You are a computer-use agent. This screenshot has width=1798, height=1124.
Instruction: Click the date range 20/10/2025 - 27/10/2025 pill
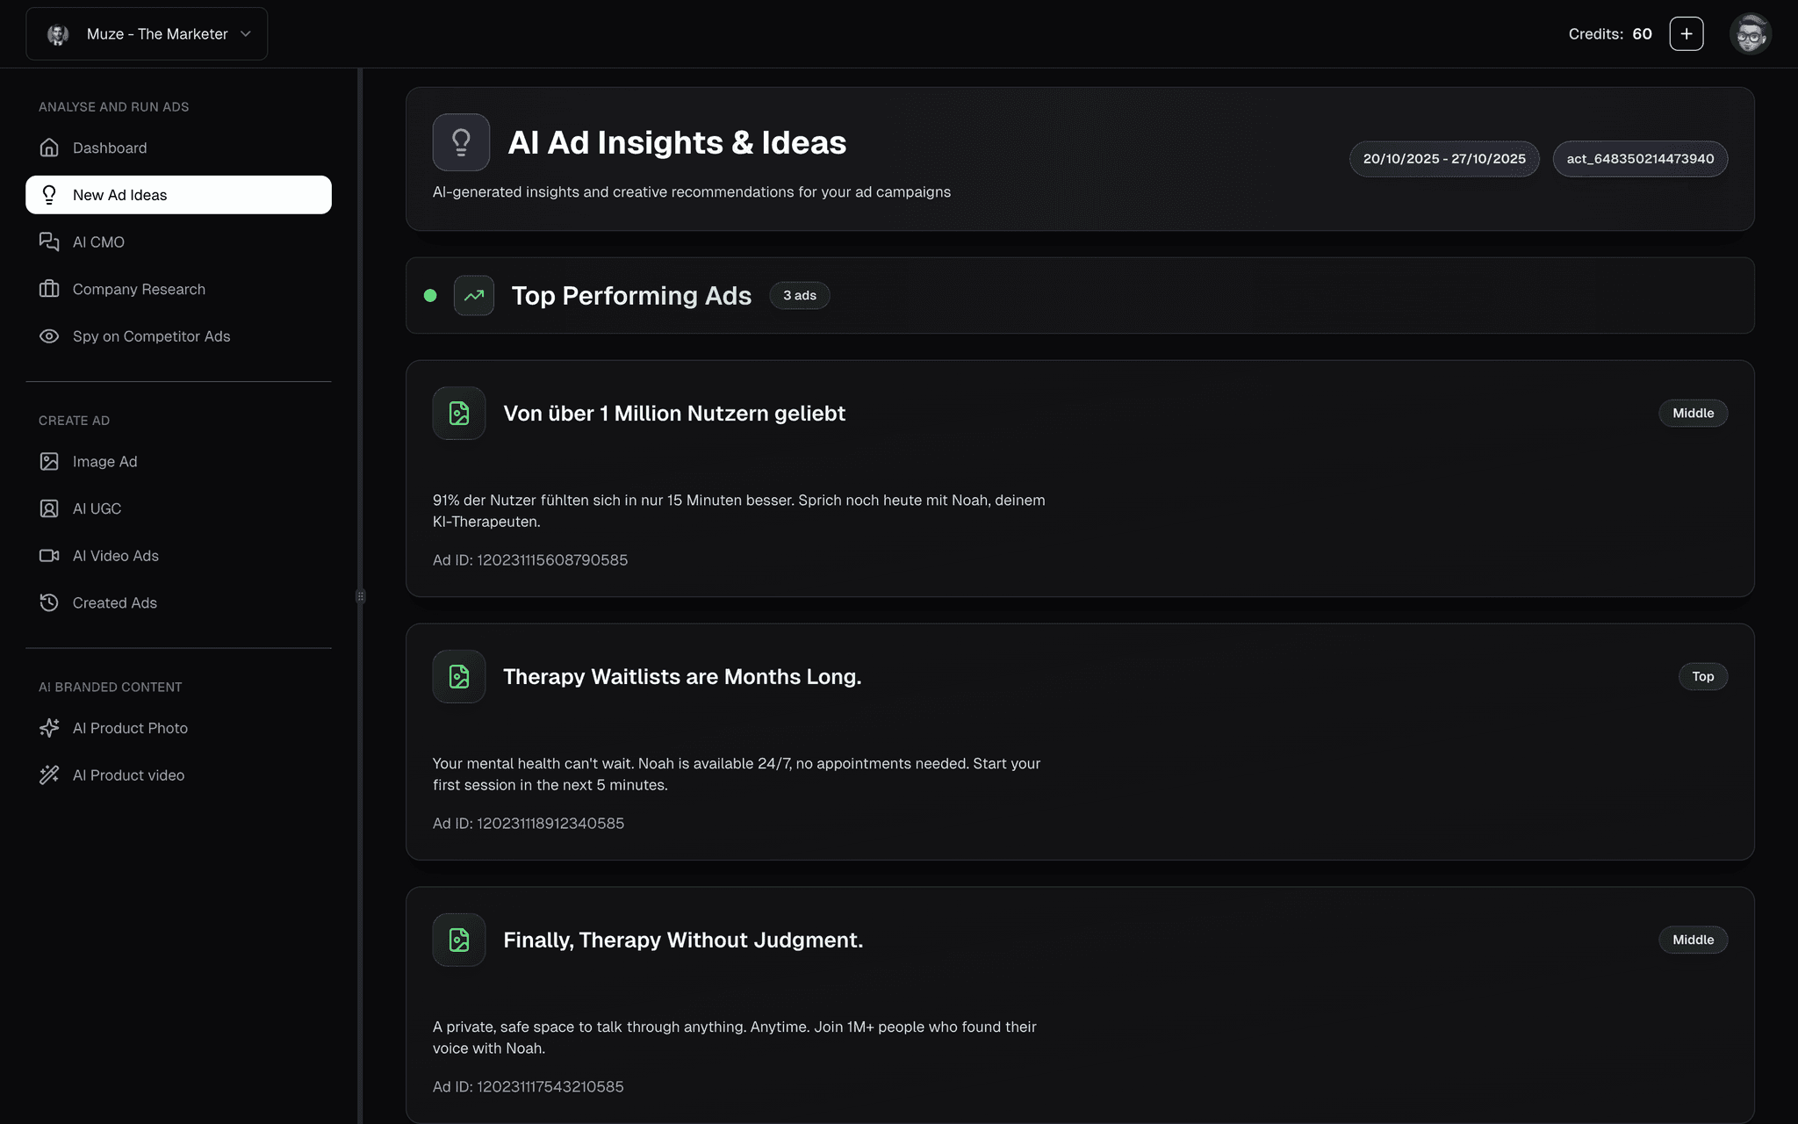1443,159
